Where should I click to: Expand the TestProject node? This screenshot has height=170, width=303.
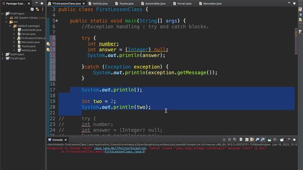(x=2, y=54)
